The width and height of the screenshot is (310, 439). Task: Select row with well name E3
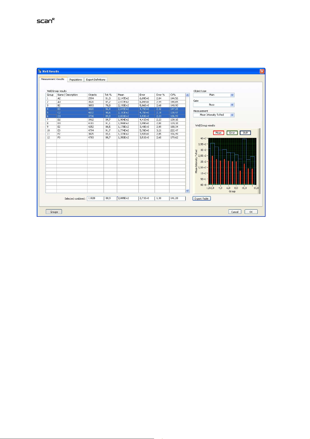(x=116, y=131)
